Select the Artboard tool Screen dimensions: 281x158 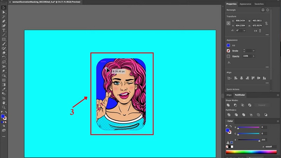tap(4, 98)
